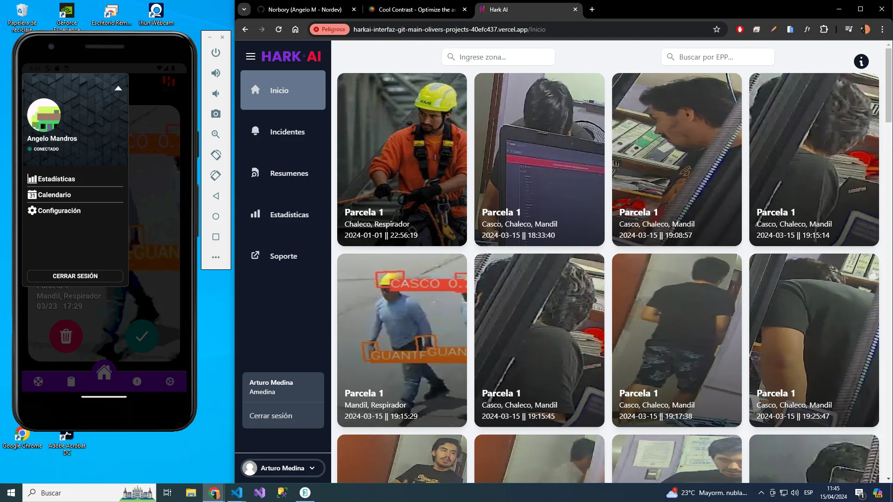
Task: Open Google Chrome desktop shortcut
Action: pyautogui.click(x=22, y=438)
